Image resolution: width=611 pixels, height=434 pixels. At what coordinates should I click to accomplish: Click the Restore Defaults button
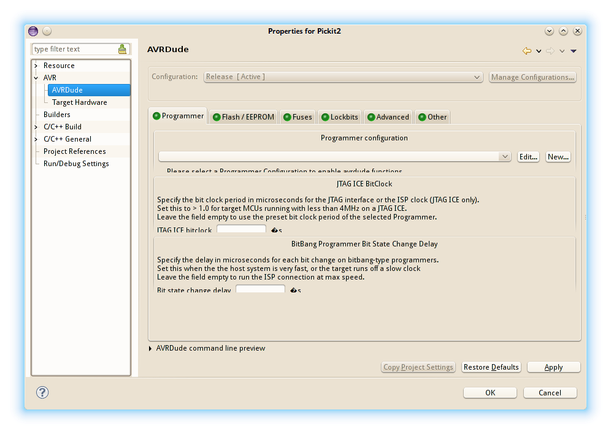click(491, 367)
